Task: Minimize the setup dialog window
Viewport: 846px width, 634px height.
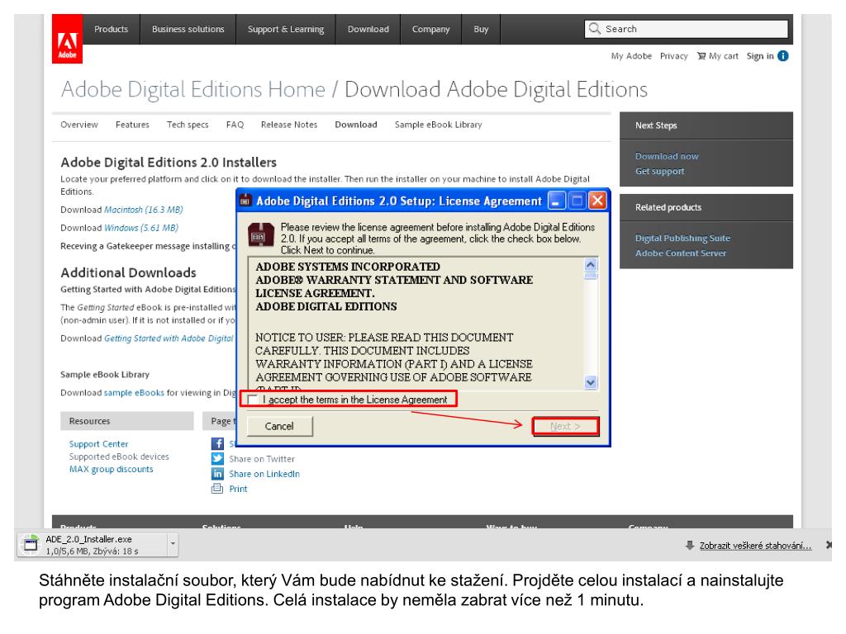Action: 556,201
